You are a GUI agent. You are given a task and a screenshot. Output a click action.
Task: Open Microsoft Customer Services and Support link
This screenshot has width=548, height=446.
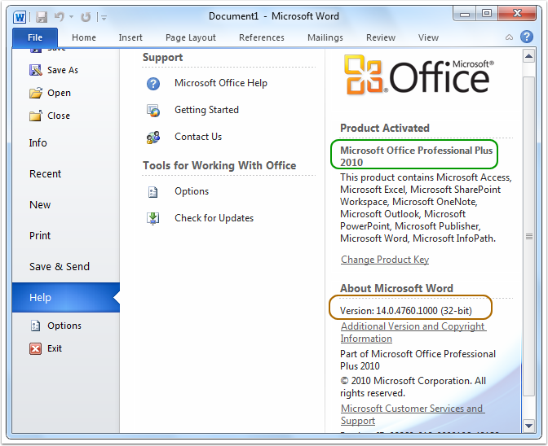[413, 414]
